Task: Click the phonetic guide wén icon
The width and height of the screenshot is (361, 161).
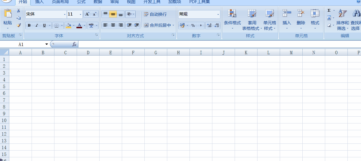Action: (91, 25)
